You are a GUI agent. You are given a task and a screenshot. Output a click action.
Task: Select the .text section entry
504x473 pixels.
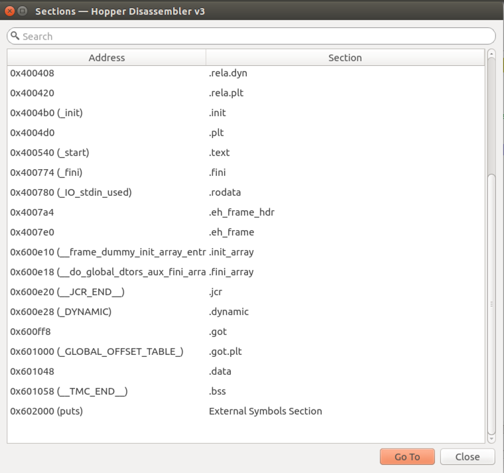coord(220,153)
